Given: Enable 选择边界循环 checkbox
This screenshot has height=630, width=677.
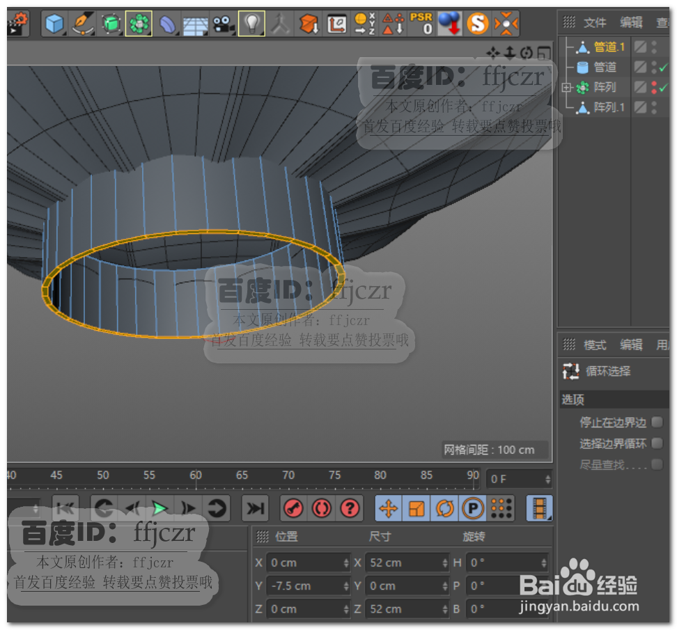Looking at the screenshot, I should pyautogui.click(x=657, y=443).
